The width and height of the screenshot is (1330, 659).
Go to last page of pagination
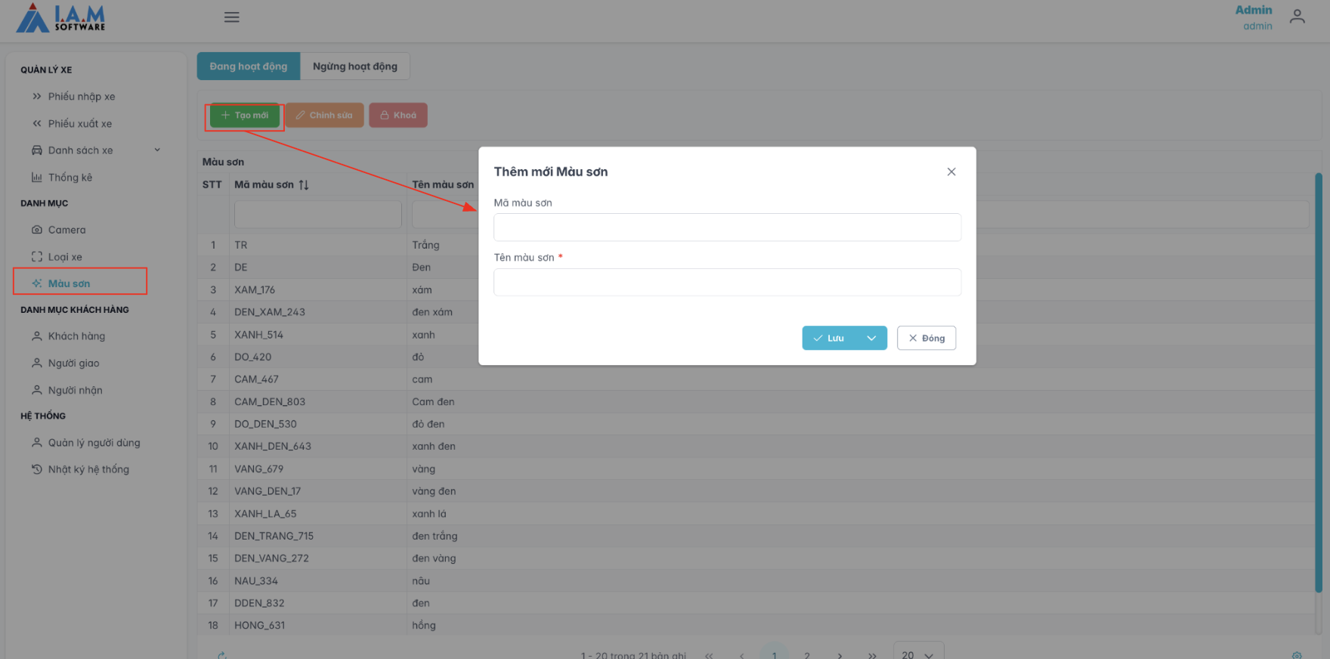coord(872,654)
